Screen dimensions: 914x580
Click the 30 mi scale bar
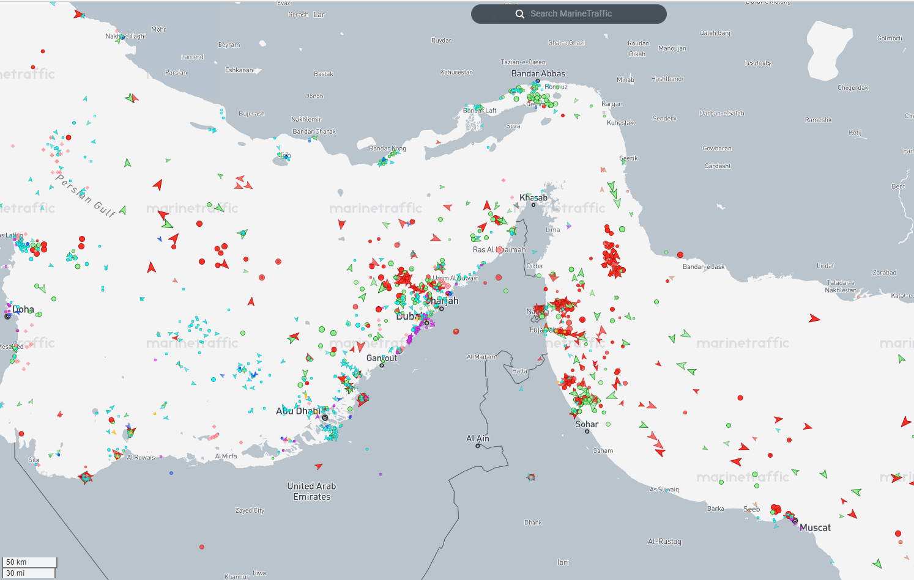pyautogui.click(x=29, y=573)
